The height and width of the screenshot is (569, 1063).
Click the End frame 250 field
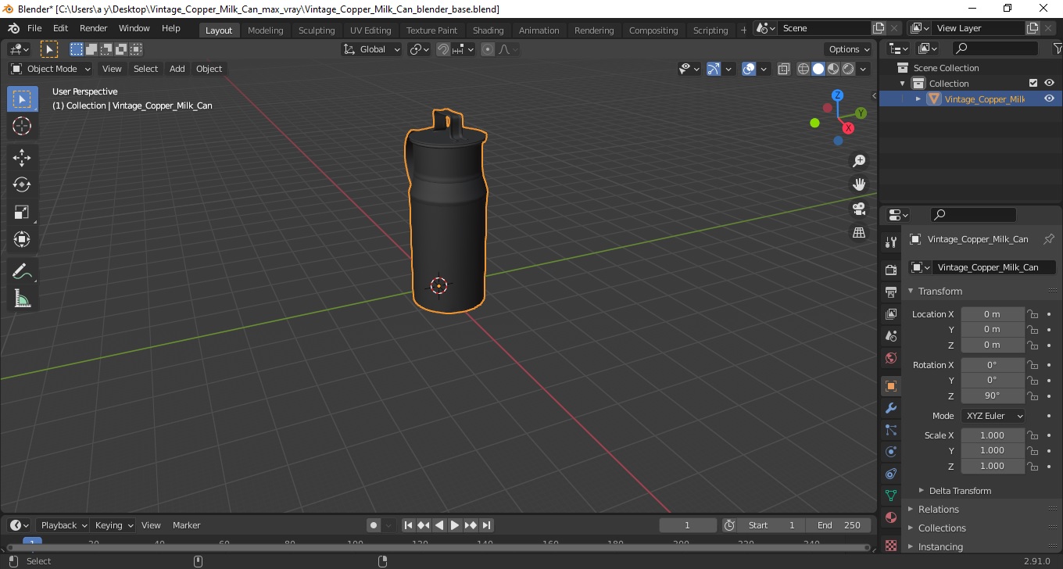[x=839, y=525]
